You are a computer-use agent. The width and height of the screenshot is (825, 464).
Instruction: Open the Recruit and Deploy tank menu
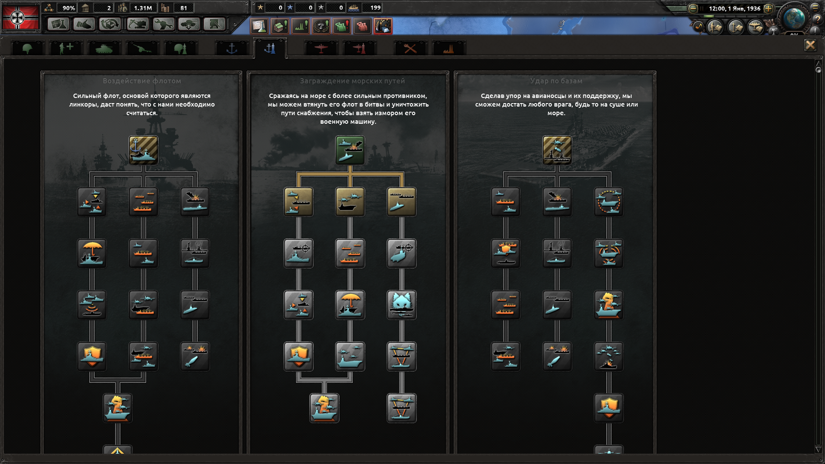pos(189,24)
